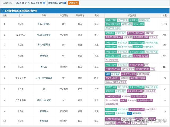Click the 空调问题 tag in 传祺GS4新能源 row
Screen dimensions: 170x127
pyautogui.click(x=126, y=96)
